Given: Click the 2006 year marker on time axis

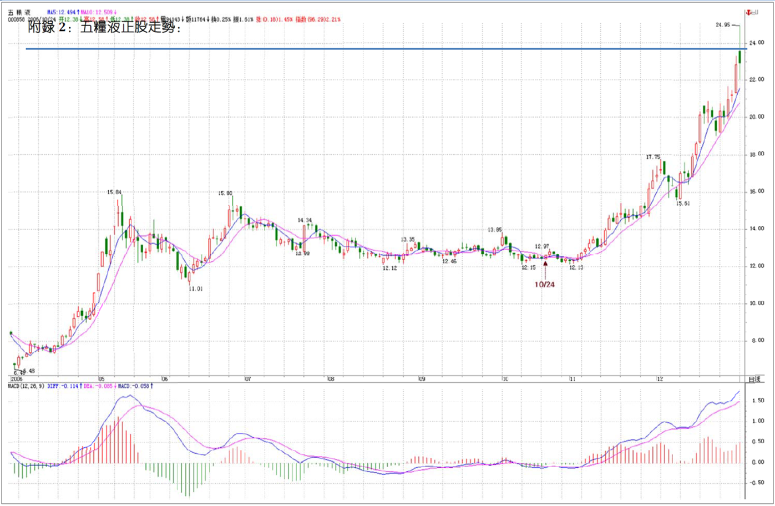Looking at the screenshot, I should click(17, 379).
